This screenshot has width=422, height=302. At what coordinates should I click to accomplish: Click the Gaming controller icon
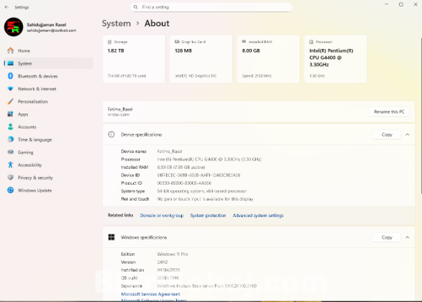(11, 152)
